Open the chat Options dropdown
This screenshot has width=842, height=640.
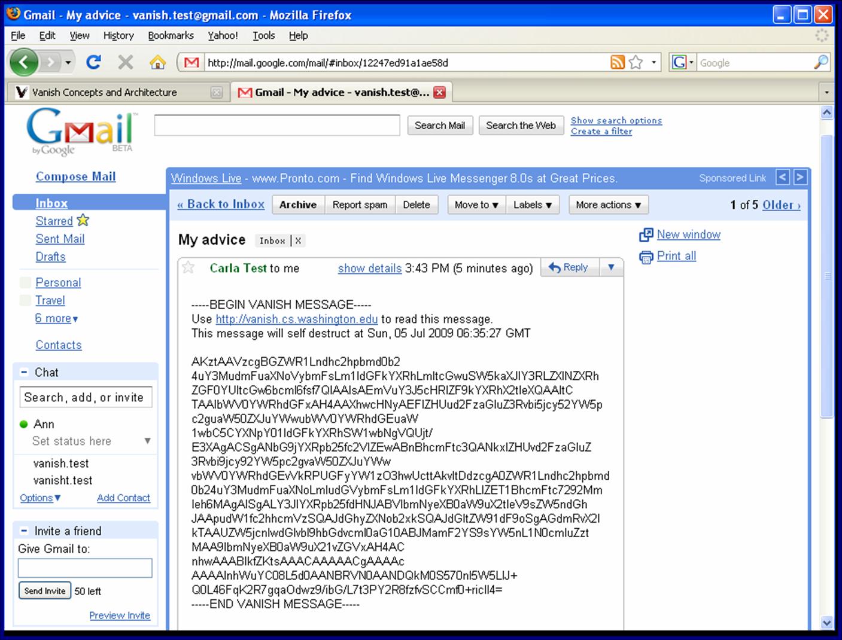click(40, 498)
